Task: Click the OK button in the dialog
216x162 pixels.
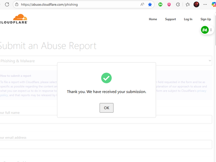Action: 106,108
